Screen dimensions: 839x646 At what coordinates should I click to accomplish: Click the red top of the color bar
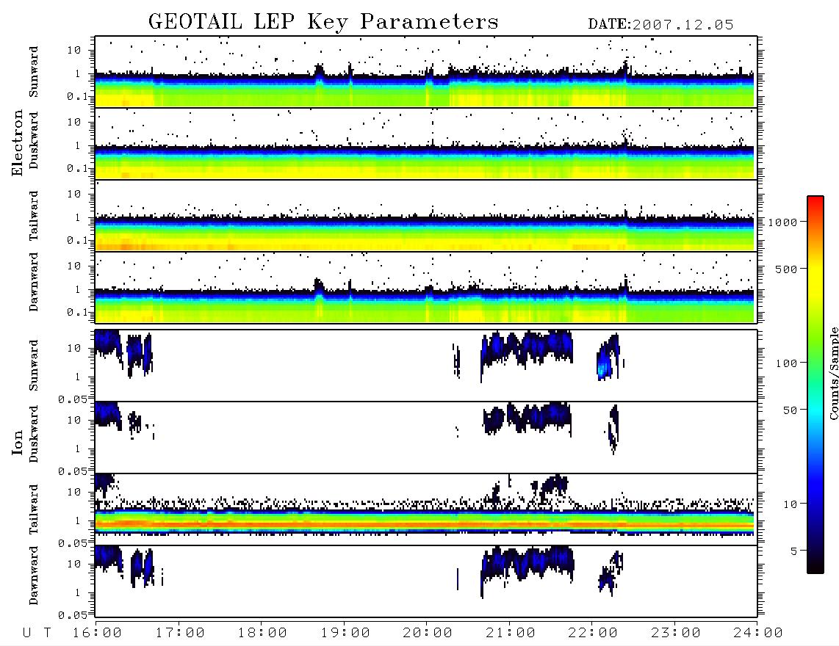pos(815,200)
